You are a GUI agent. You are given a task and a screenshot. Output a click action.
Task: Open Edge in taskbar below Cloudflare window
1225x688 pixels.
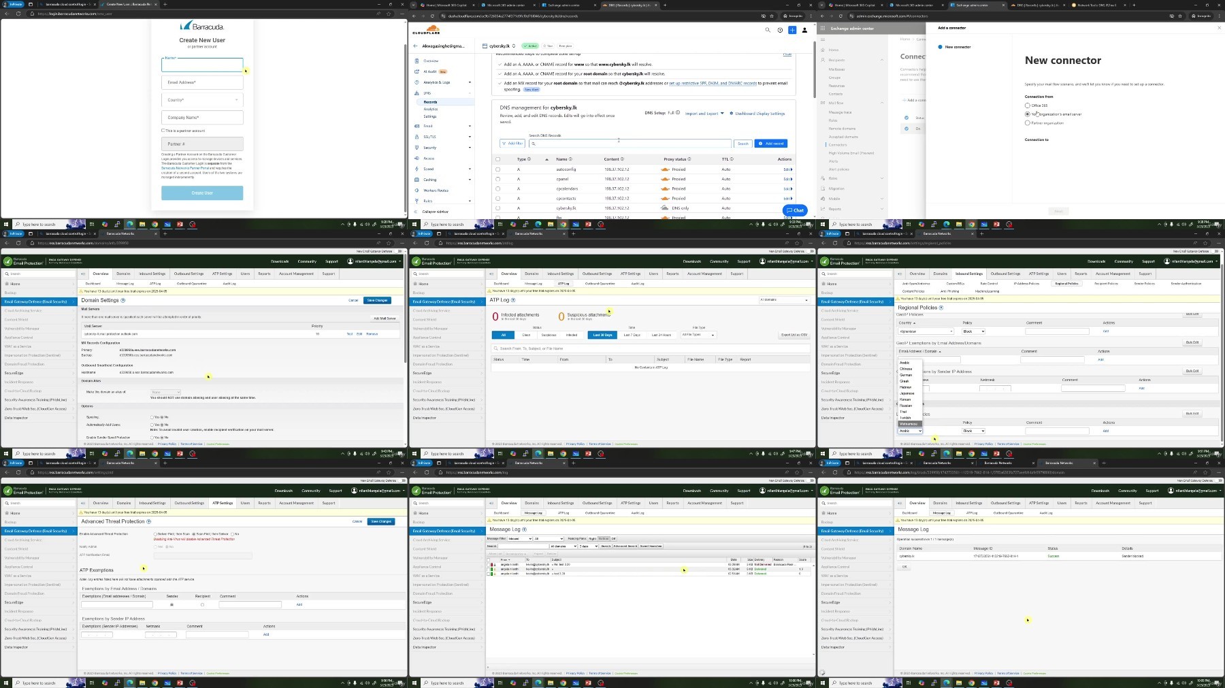(x=538, y=224)
